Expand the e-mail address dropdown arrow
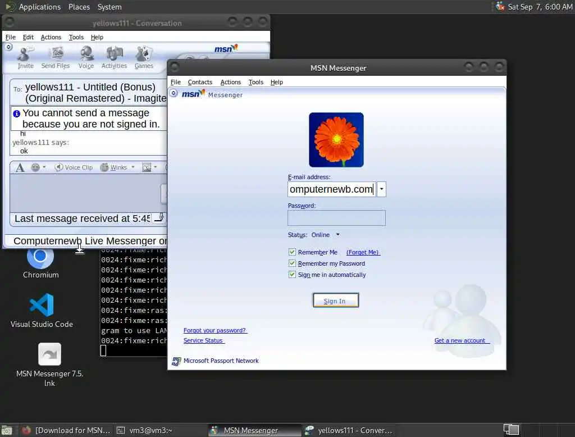 coord(381,189)
